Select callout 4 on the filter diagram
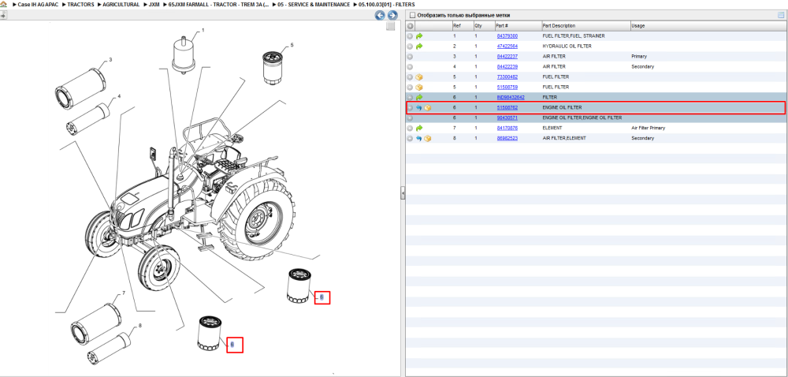 point(119,96)
